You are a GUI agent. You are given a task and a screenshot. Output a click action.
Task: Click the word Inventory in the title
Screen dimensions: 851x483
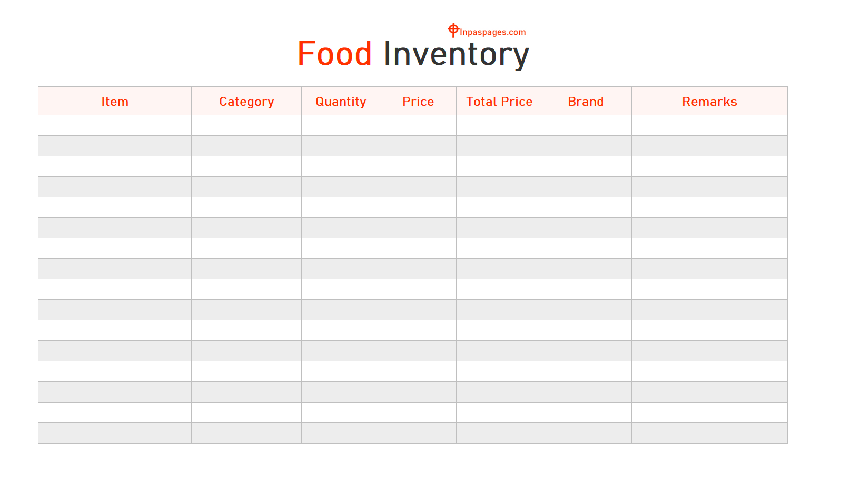click(456, 54)
